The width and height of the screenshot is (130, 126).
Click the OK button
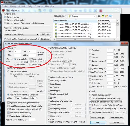click(98, 123)
